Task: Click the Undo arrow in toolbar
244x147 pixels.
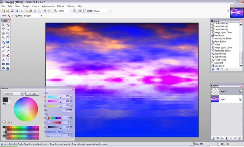Action: coord(45,11)
